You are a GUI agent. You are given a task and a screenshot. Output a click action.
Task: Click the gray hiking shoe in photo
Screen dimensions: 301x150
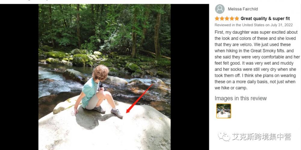point(116,113)
